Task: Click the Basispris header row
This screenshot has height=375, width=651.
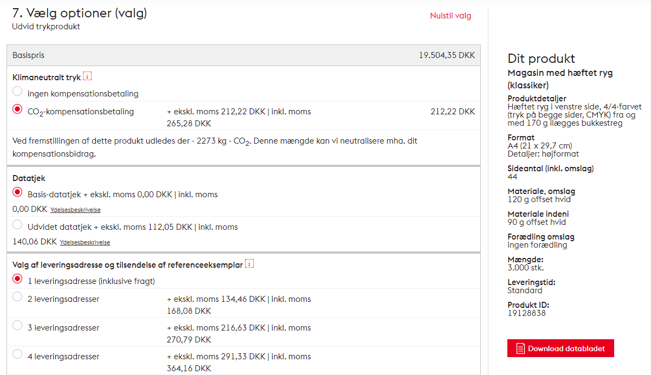Action: coord(243,55)
